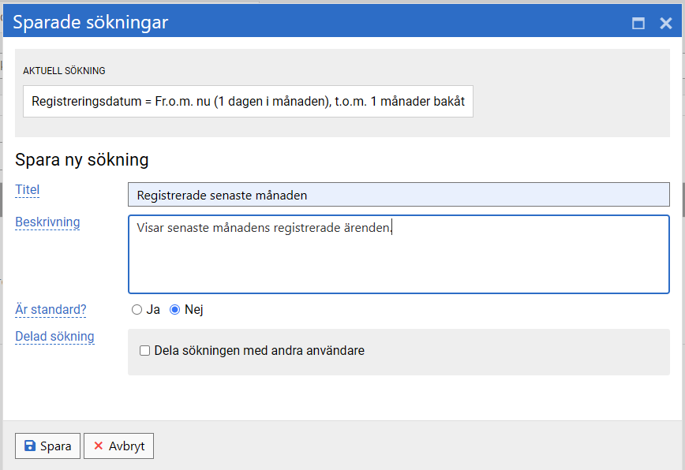Cancel with the Avbryt button
The height and width of the screenshot is (470, 685).
tap(119, 446)
